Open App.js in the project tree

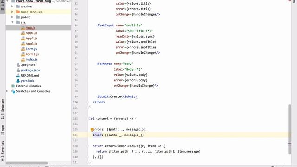point(31,28)
